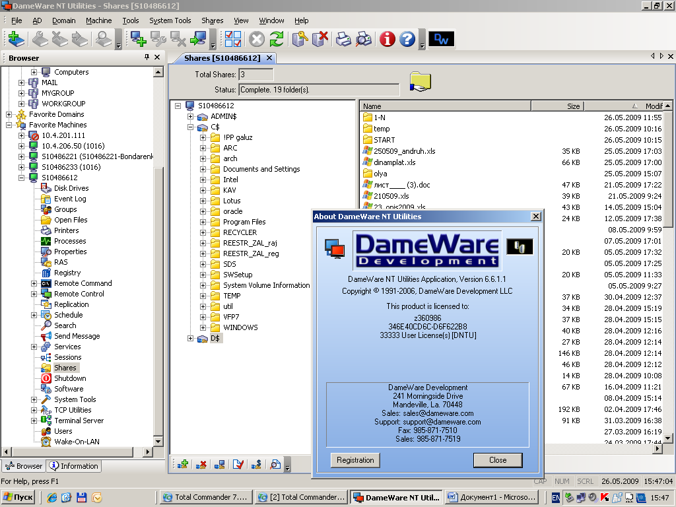676x507 pixels.
Task: Select Wake-On-LAN in the Browser tree
Action: 77,442
